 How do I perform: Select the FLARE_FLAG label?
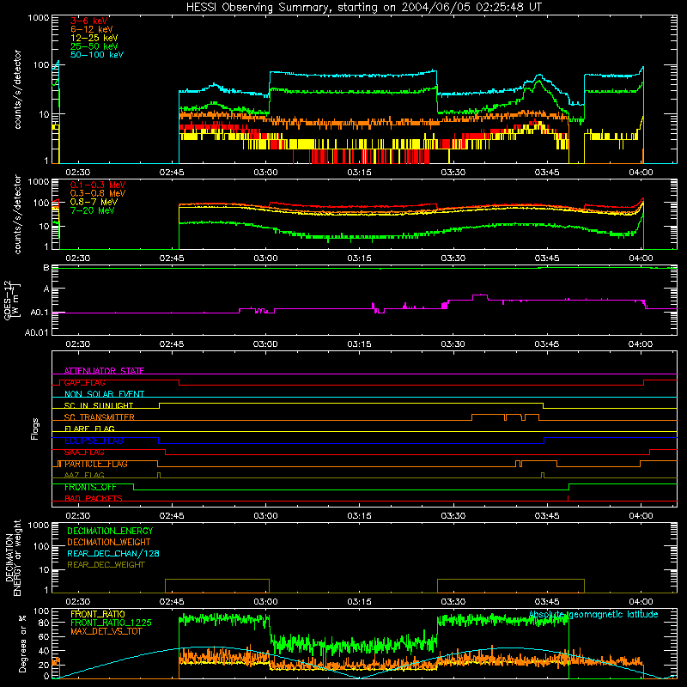(89, 429)
